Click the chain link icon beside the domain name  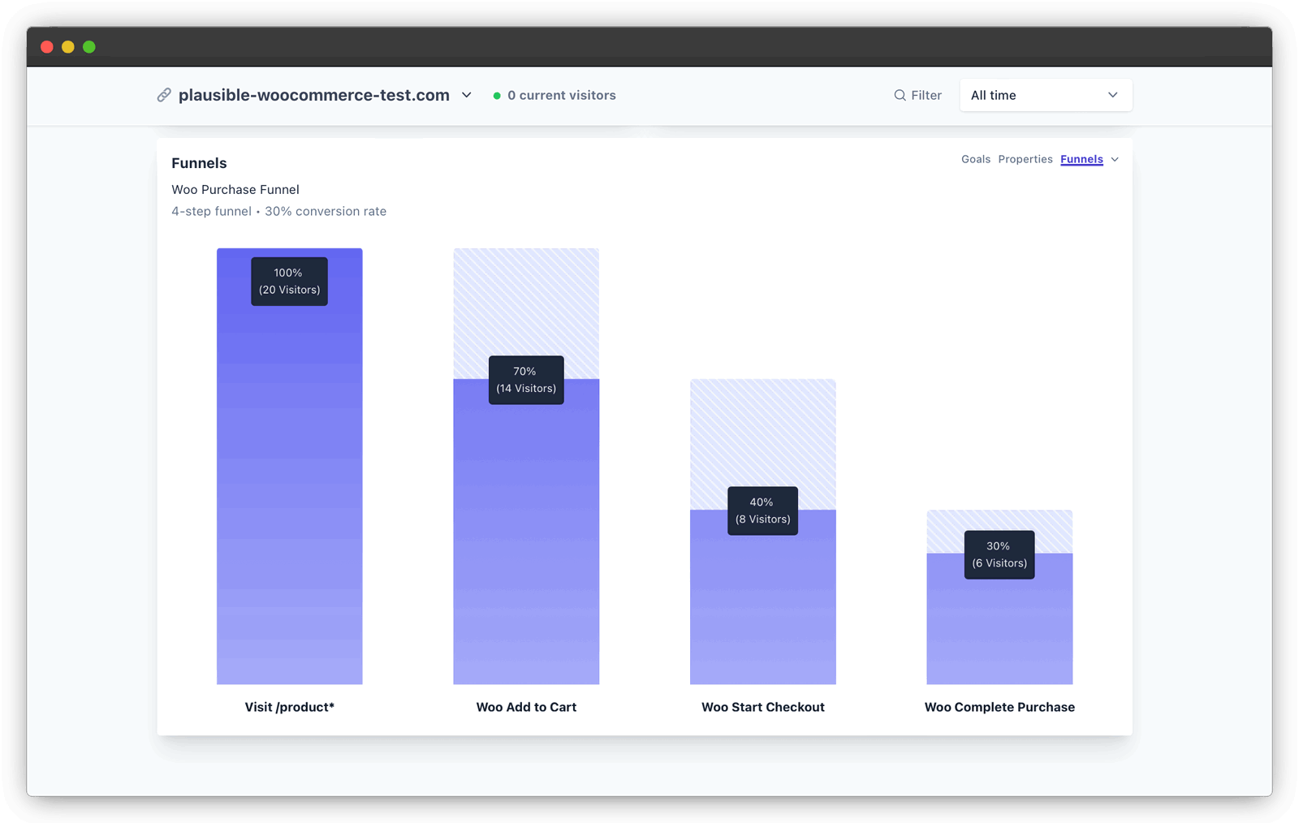tap(165, 95)
